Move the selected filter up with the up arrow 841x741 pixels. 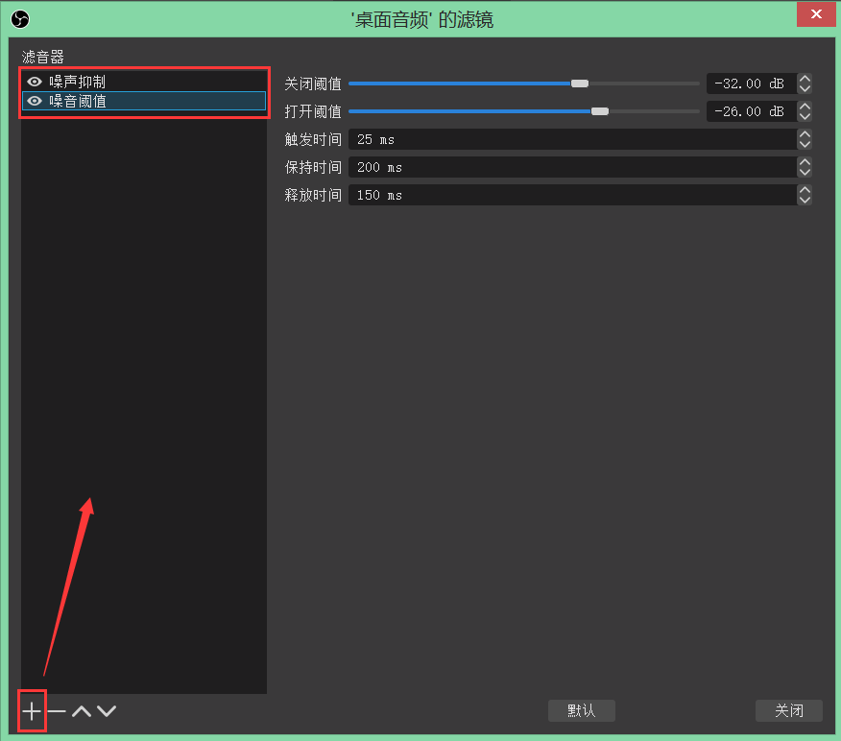(82, 711)
